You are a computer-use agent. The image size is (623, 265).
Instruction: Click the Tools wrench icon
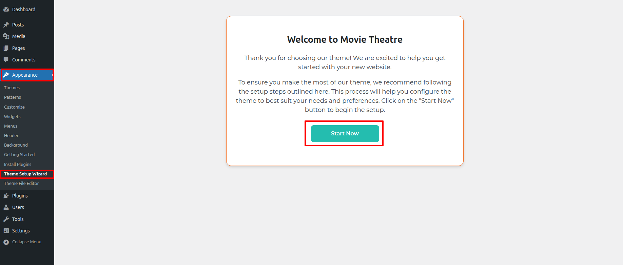[6, 219]
